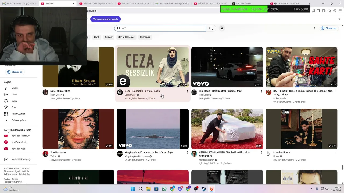Open Brave playlist music note icon

click(x=313, y=11)
